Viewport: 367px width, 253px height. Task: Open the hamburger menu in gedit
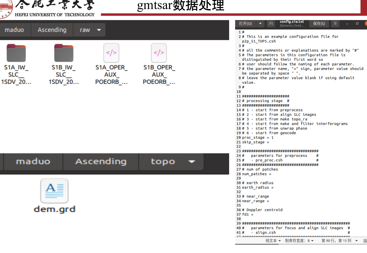[335, 24]
